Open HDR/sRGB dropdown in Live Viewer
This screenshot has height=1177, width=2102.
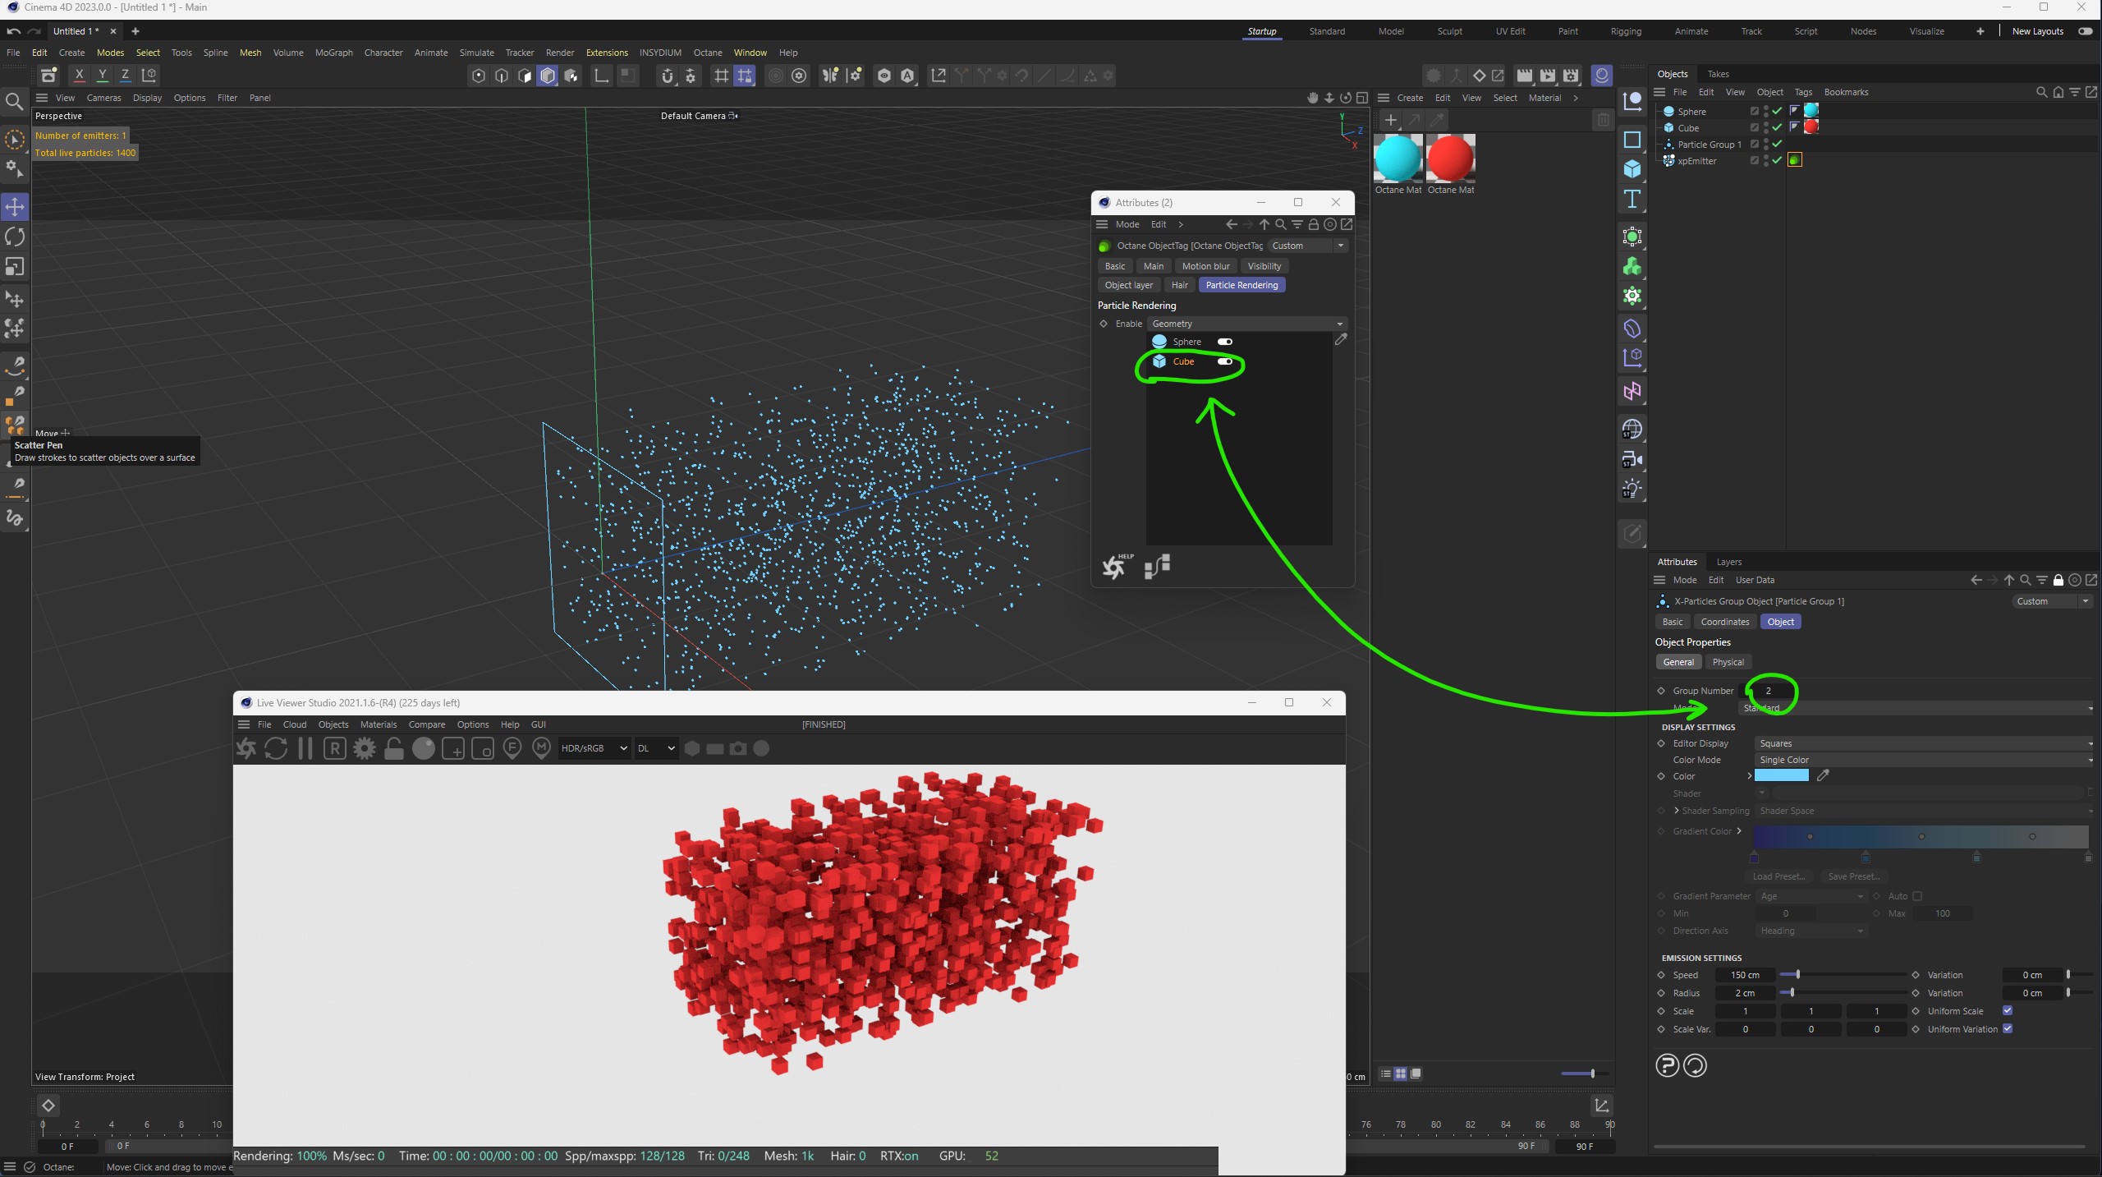[594, 748]
